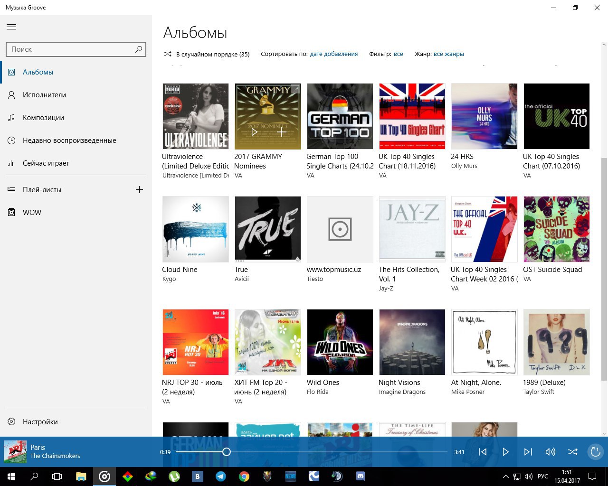Open now playing Paris cover art

point(15,452)
